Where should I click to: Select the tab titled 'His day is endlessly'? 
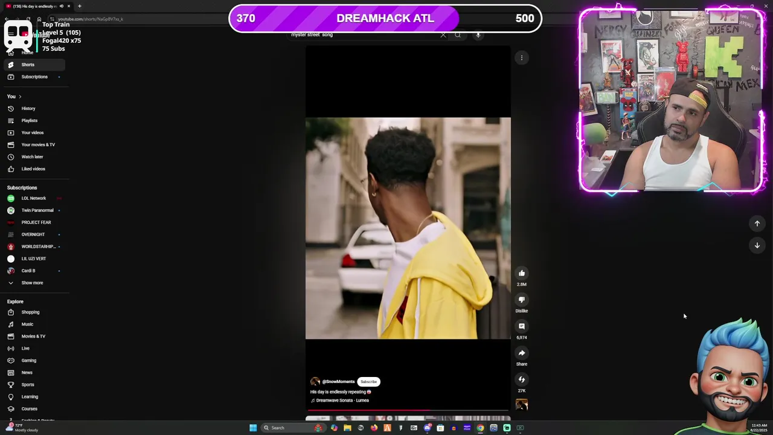click(37, 6)
